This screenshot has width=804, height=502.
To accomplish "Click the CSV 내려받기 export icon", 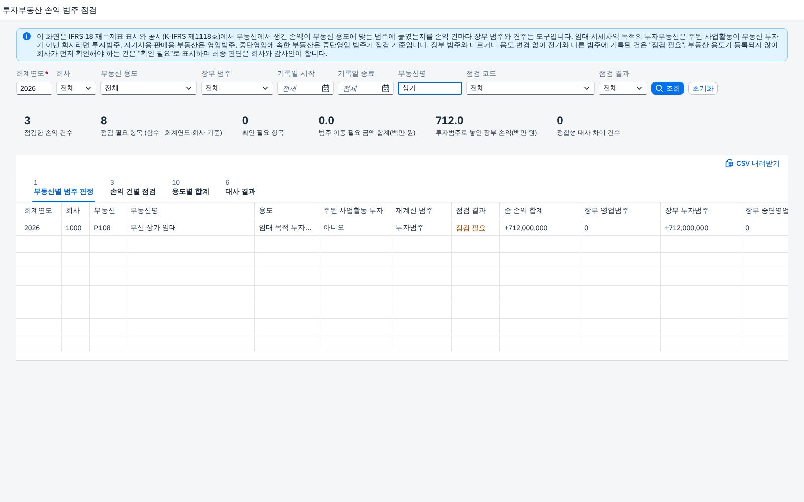I will click(729, 163).
